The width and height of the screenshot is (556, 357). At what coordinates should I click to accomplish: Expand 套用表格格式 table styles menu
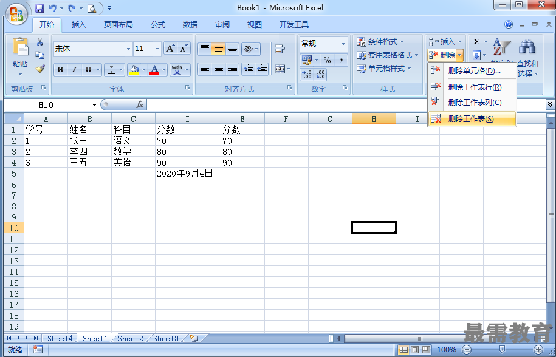pyautogui.click(x=388, y=55)
